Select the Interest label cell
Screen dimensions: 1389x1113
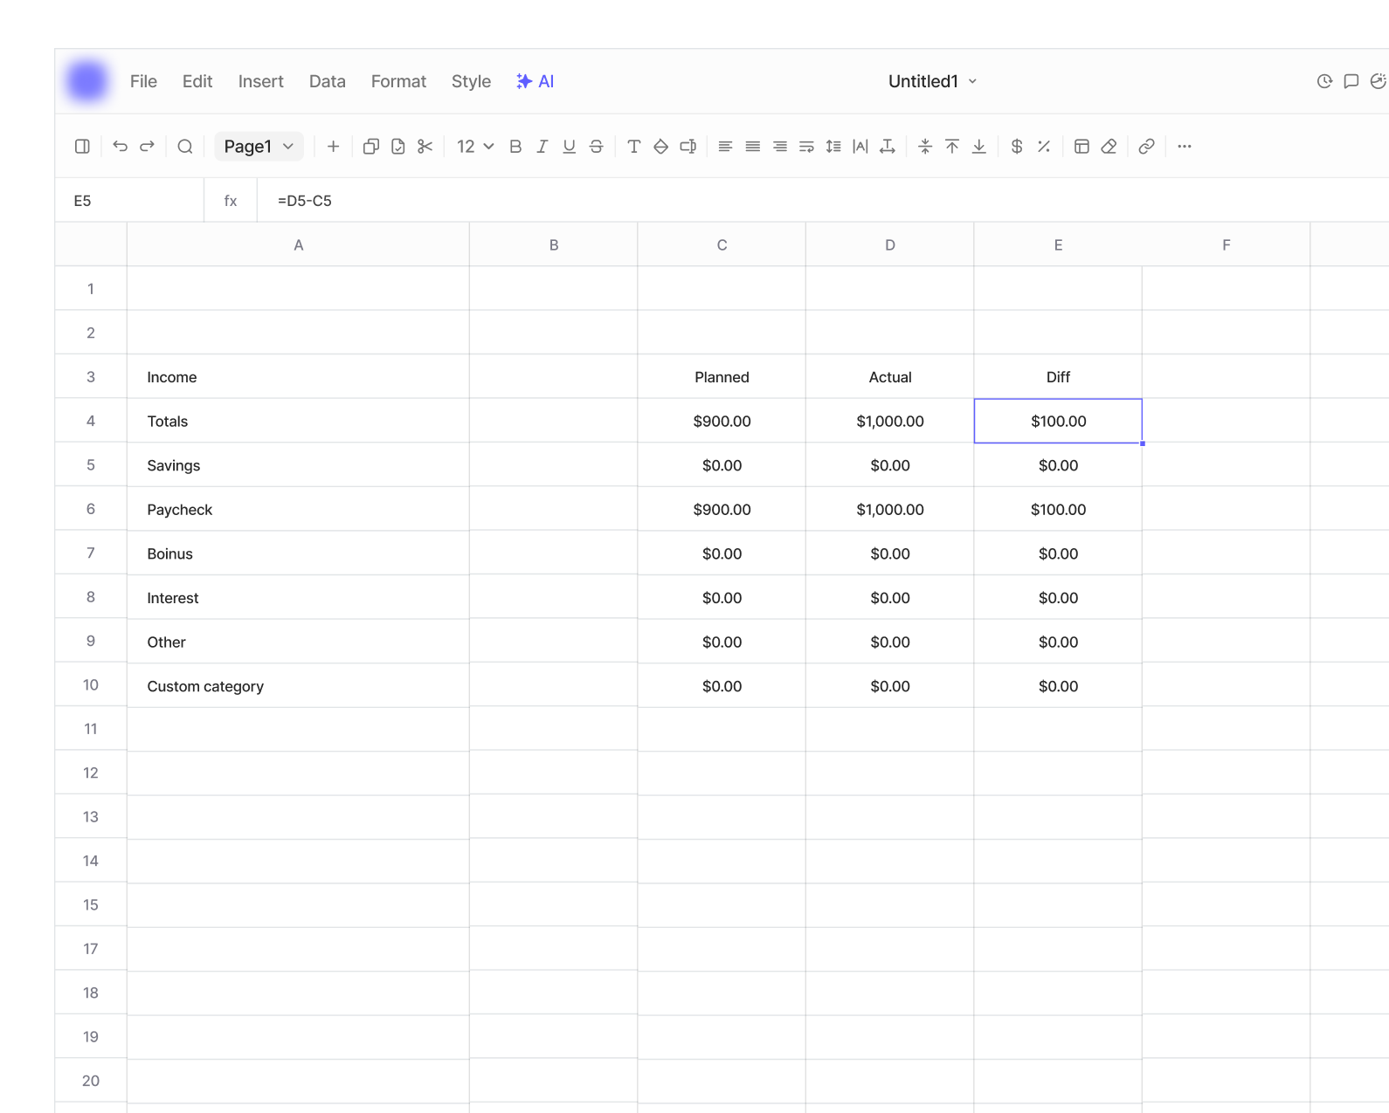pos(299,598)
